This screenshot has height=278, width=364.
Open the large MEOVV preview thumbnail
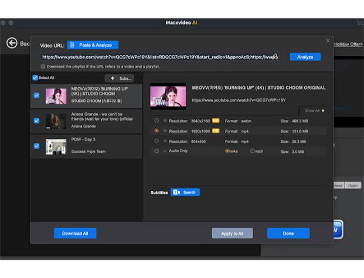click(x=168, y=96)
